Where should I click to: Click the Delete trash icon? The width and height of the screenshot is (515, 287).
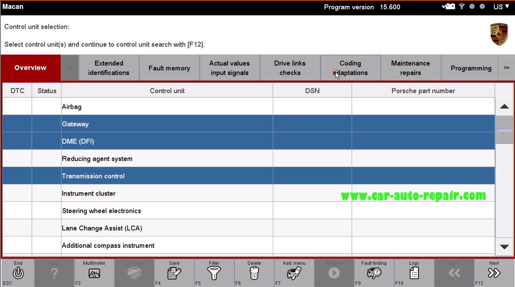[x=254, y=273]
